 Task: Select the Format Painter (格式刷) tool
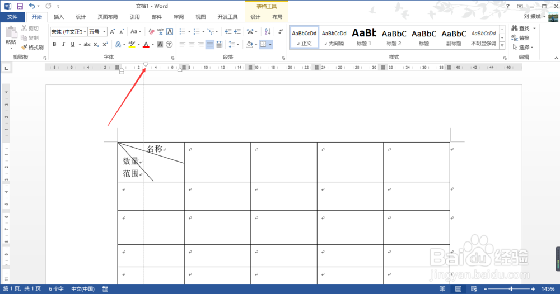coord(32,47)
